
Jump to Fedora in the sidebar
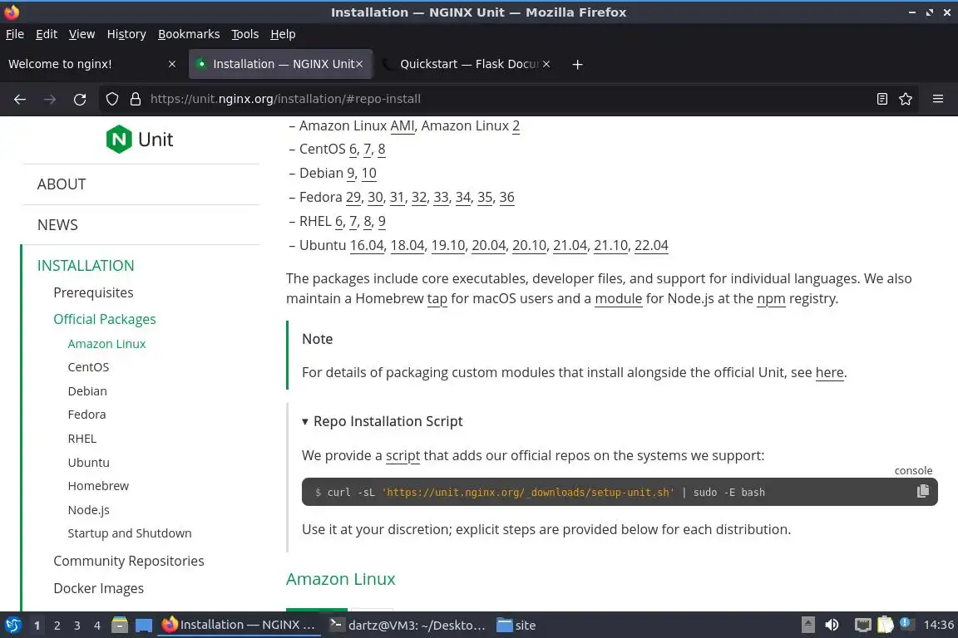[86, 415]
